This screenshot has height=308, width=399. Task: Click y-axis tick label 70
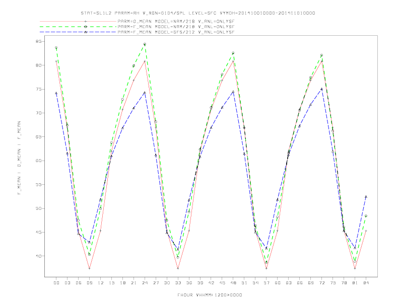point(38,113)
